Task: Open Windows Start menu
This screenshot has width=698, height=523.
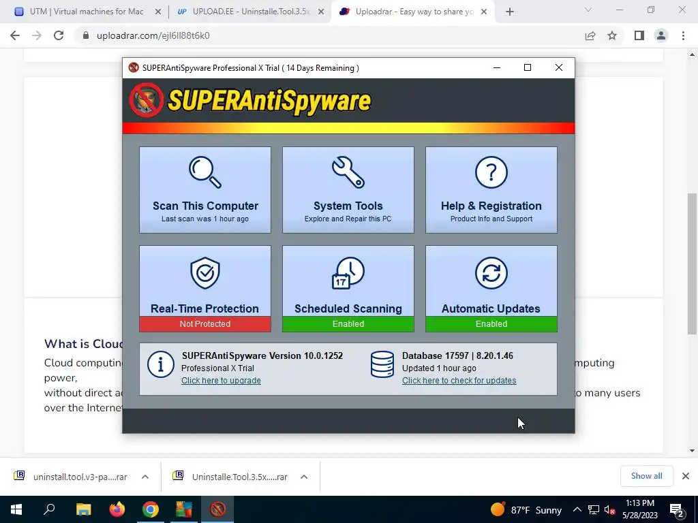Action: tap(16, 509)
